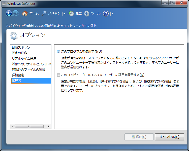Expand the Help options dropdown arrow
The image size is (189, 151).
click(112, 14)
